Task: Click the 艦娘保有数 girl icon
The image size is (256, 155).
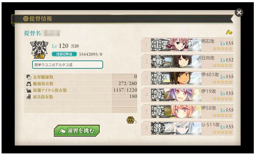Action: (29, 84)
